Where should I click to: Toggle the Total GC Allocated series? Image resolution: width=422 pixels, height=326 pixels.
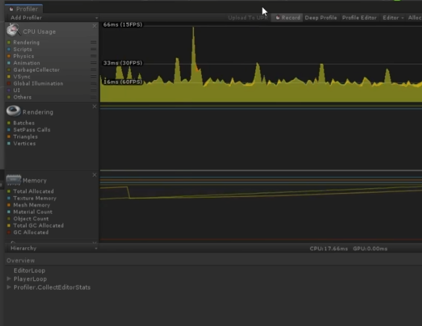tap(9, 225)
